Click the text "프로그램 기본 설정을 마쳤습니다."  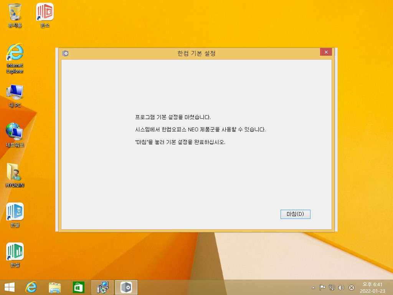[173, 117]
